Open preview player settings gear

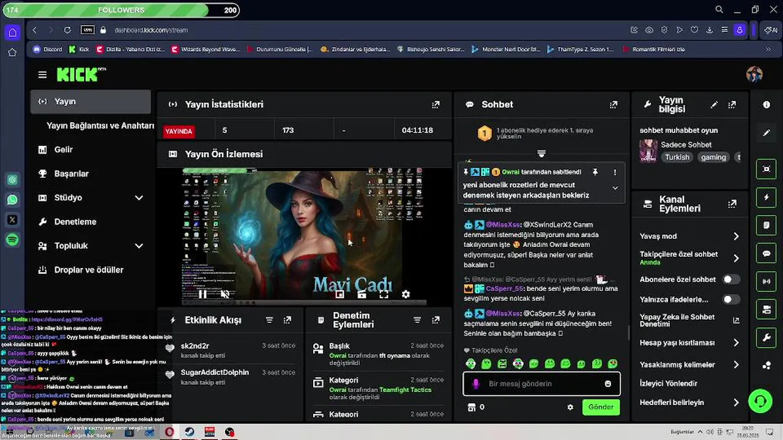(x=406, y=295)
